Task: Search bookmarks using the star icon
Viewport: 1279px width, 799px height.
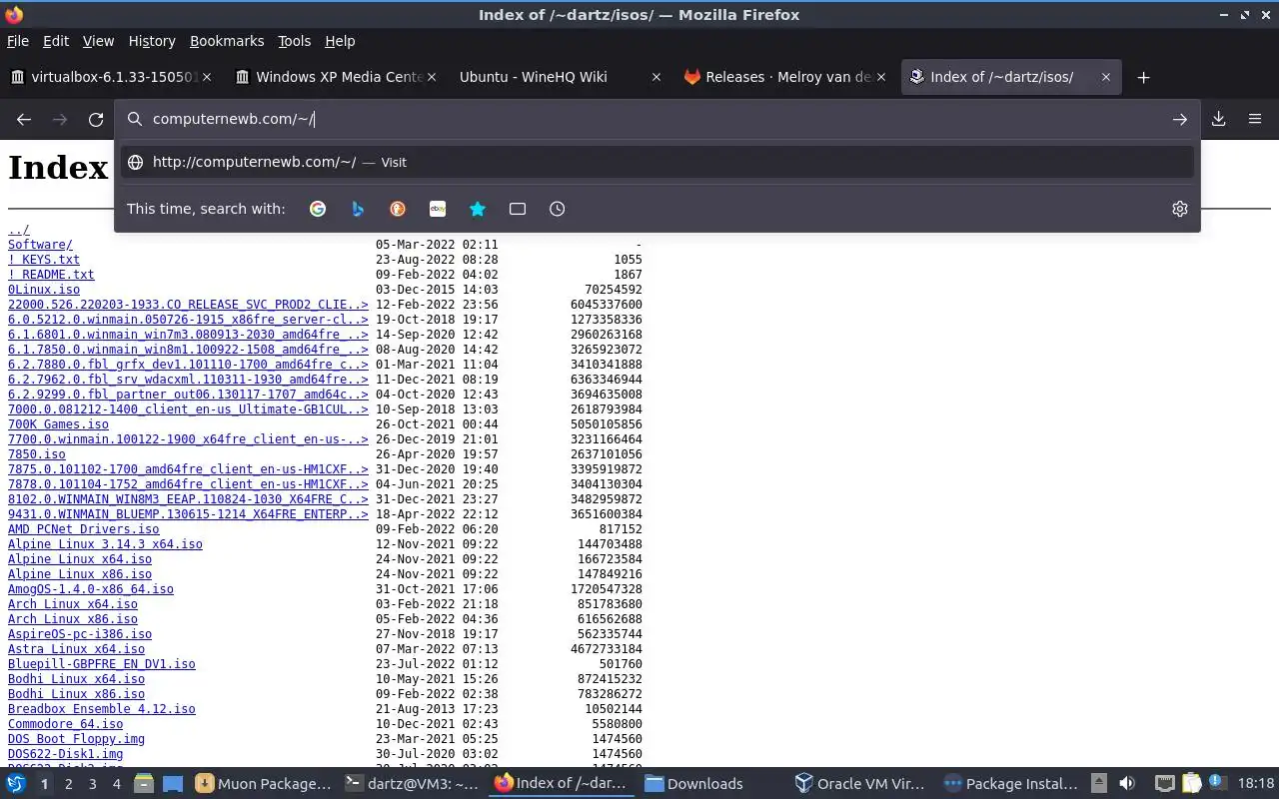Action: [478, 209]
